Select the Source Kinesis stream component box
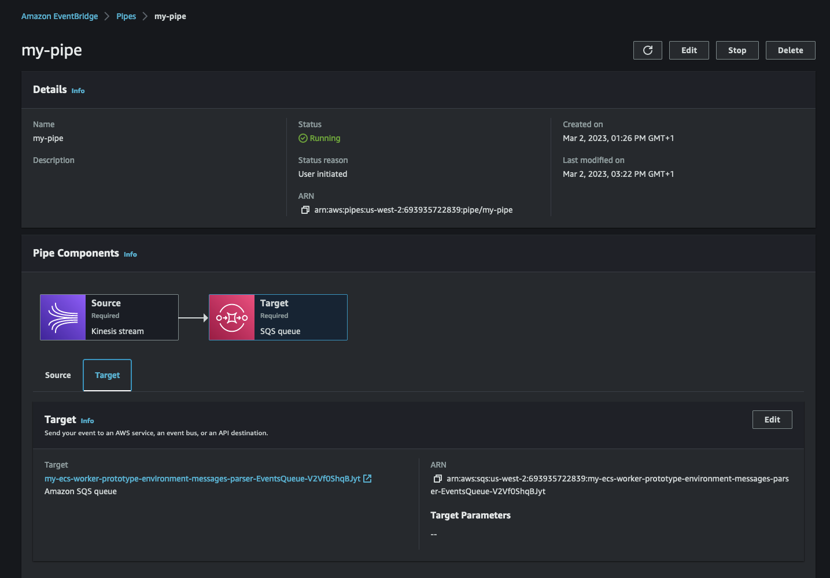This screenshot has height=578, width=830. [109, 317]
